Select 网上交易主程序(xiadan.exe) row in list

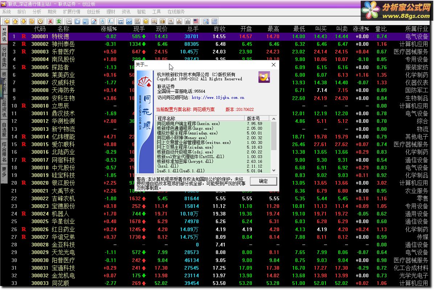[213, 147]
